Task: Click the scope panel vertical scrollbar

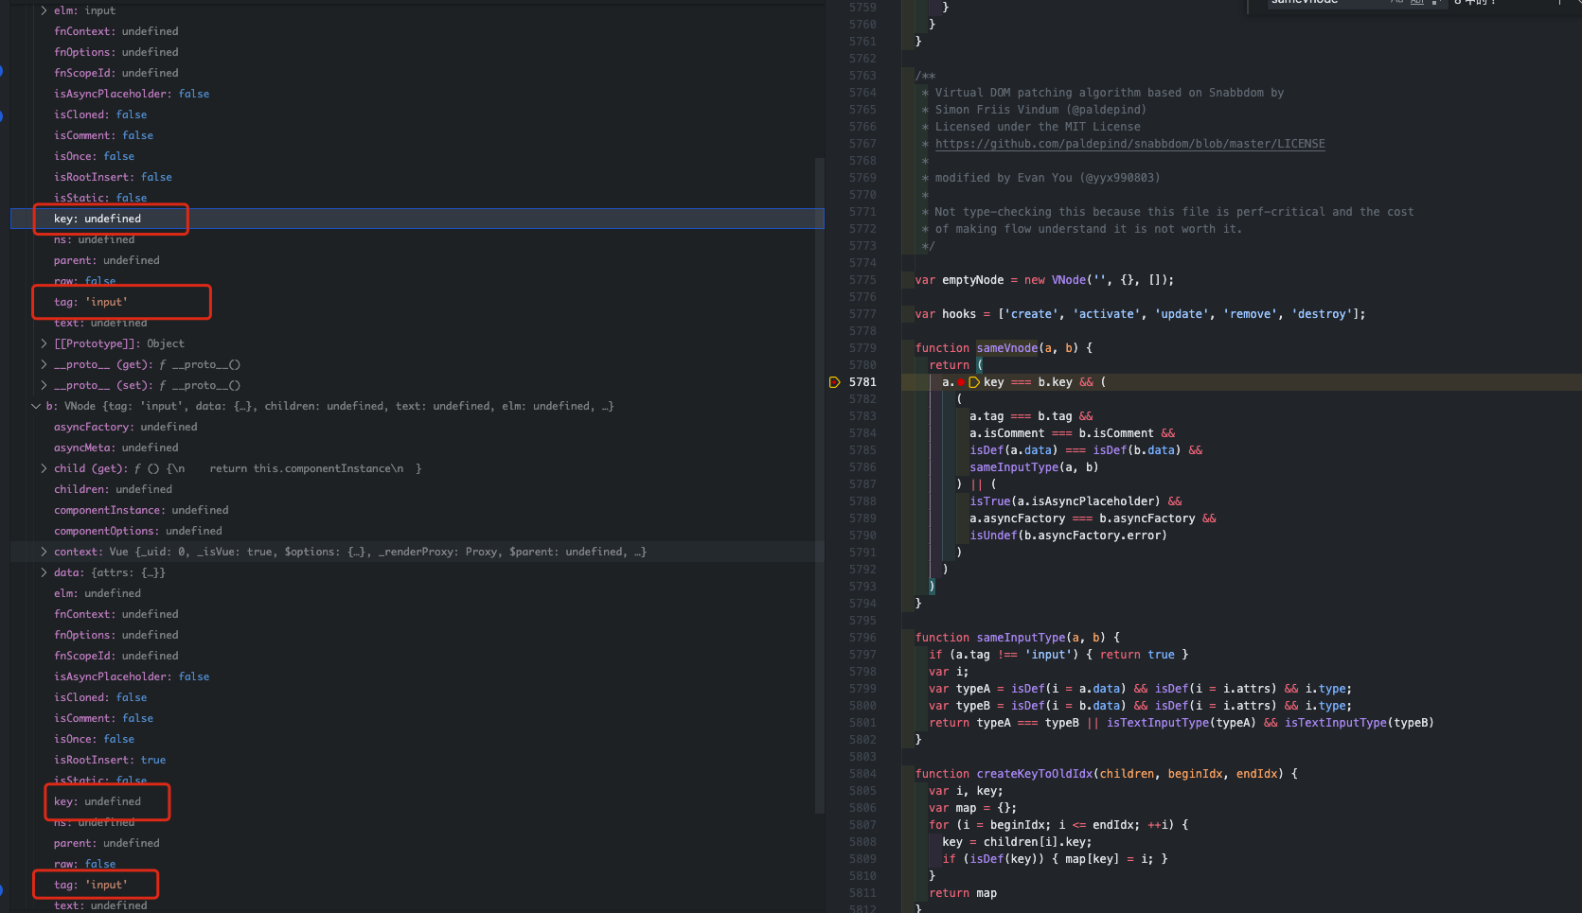Action: pyautogui.click(x=820, y=484)
